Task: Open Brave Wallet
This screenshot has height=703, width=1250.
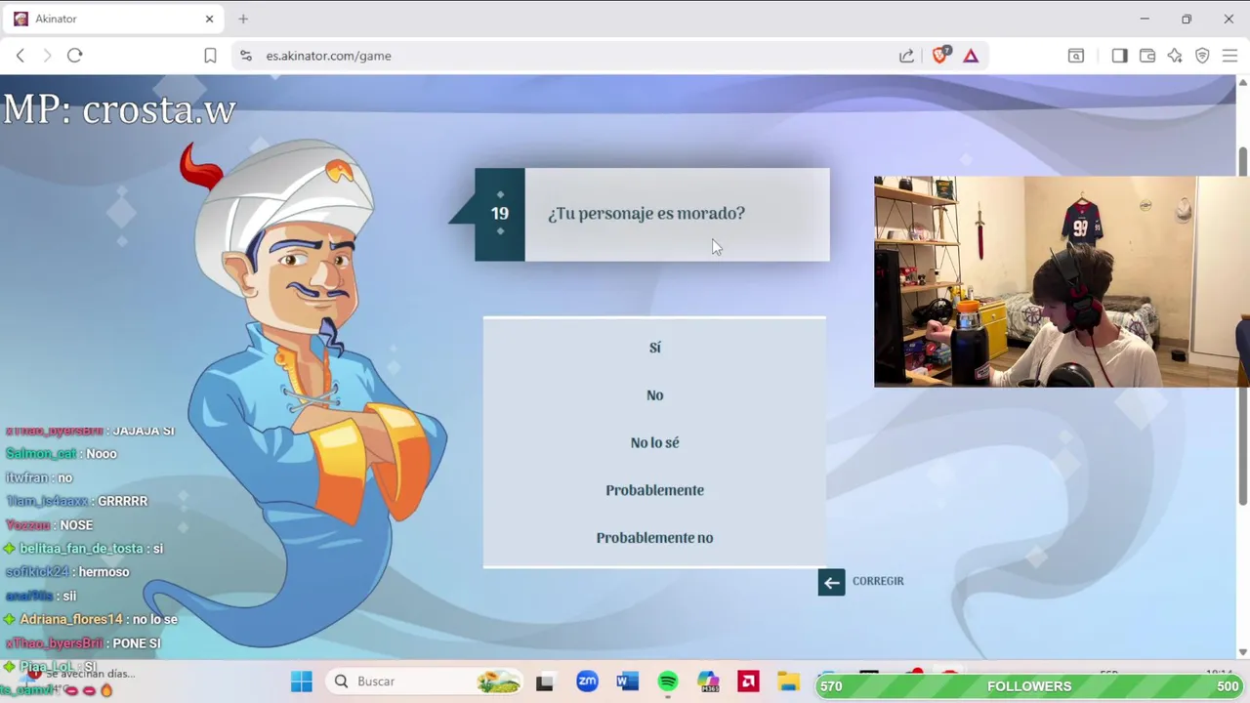Action: 1147,56
